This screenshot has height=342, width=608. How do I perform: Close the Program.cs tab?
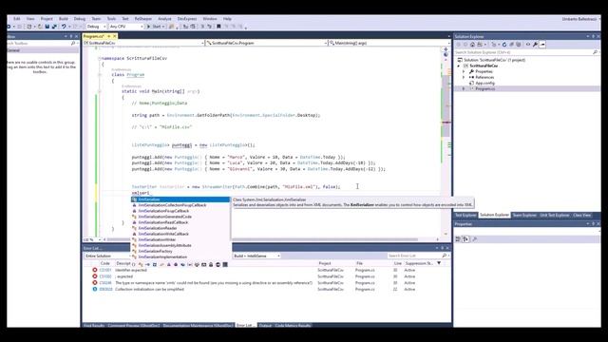115,36
